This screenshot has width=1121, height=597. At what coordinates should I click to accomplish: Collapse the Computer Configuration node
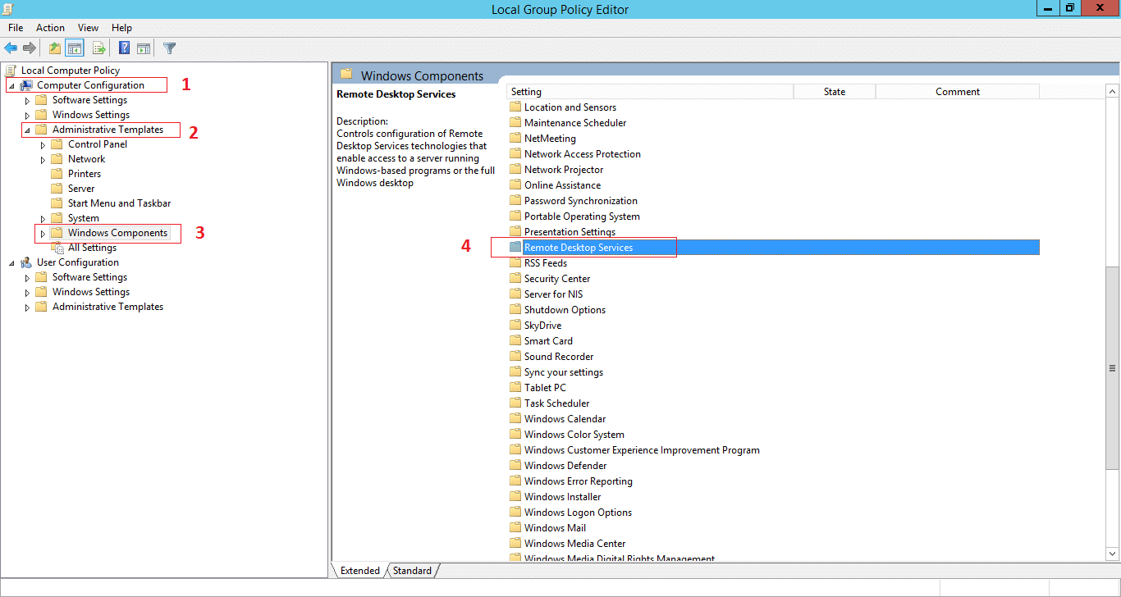click(x=11, y=86)
